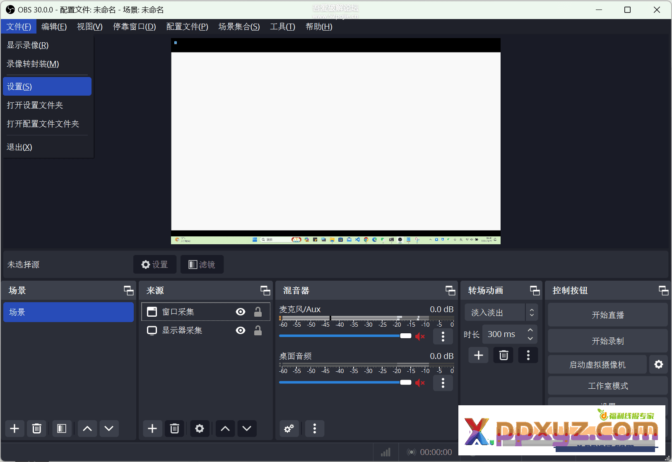Add a new scene with the plus icon

[x=14, y=428]
